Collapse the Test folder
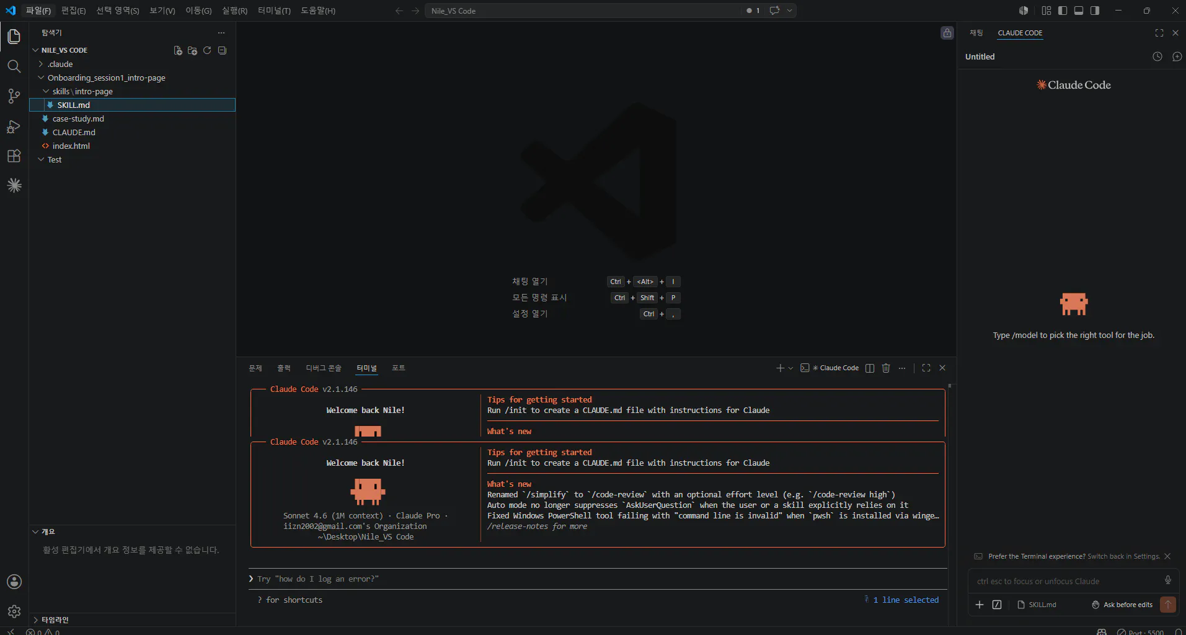The image size is (1186, 635). tap(132, 159)
